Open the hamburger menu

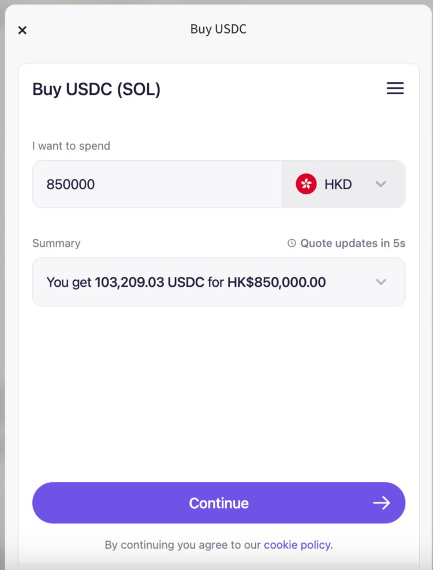pyautogui.click(x=395, y=88)
